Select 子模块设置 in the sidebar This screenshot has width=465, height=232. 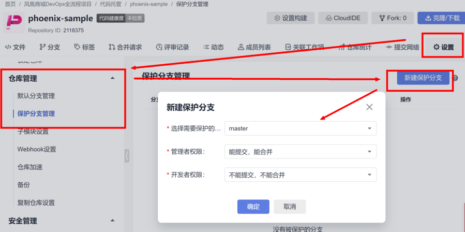click(x=33, y=132)
